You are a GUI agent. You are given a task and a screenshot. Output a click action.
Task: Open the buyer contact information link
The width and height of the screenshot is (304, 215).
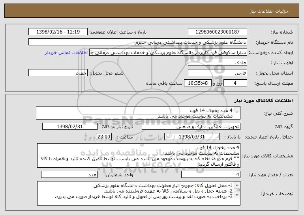pos(66,53)
